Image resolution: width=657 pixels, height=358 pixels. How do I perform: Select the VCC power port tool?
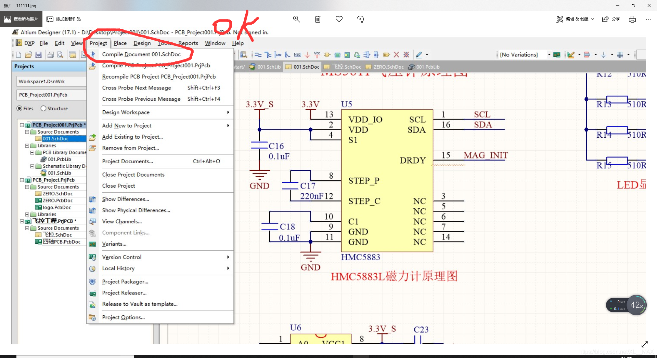pyautogui.click(x=317, y=55)
